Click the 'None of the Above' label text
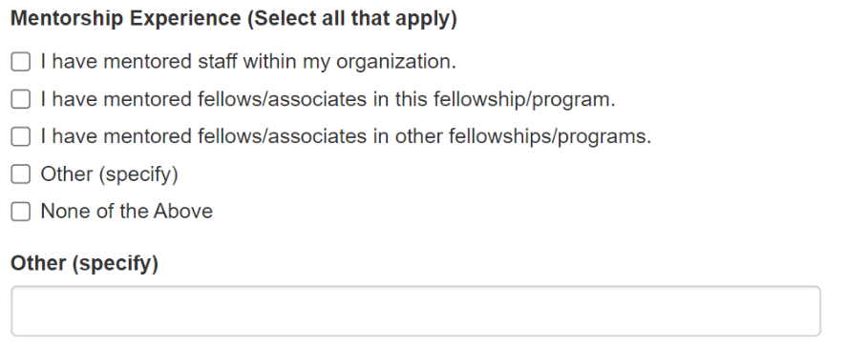 pos(126,212)
